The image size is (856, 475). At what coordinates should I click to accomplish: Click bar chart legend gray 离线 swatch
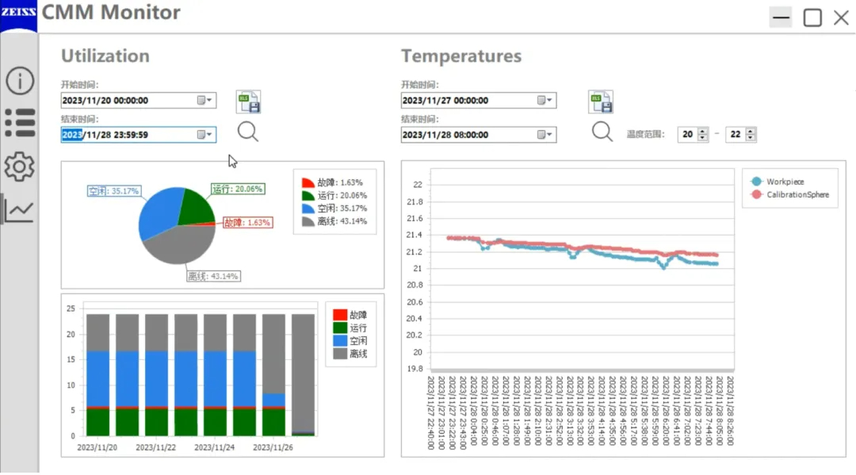(340, 354)
